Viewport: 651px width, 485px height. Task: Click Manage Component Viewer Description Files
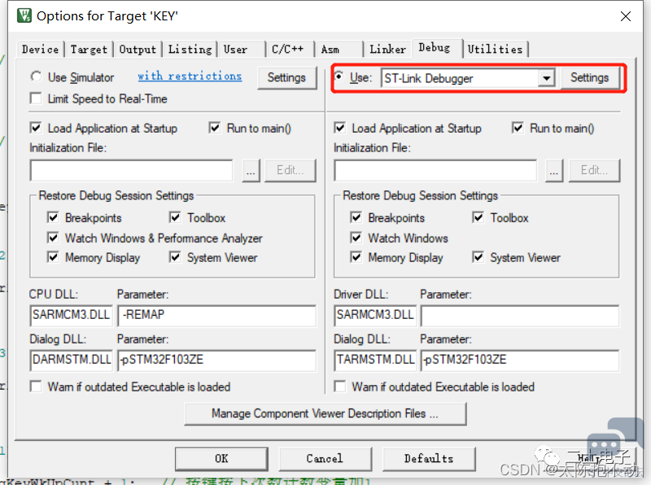point(325,413)
